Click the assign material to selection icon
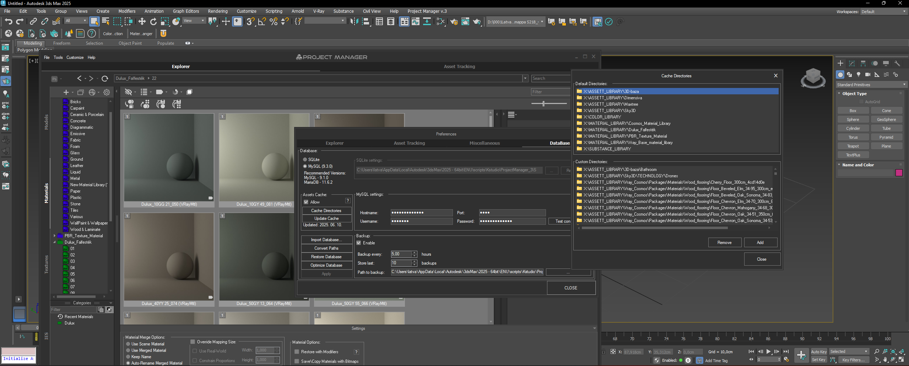The height and width of the screenshot is (366, 909). [130, 104]
